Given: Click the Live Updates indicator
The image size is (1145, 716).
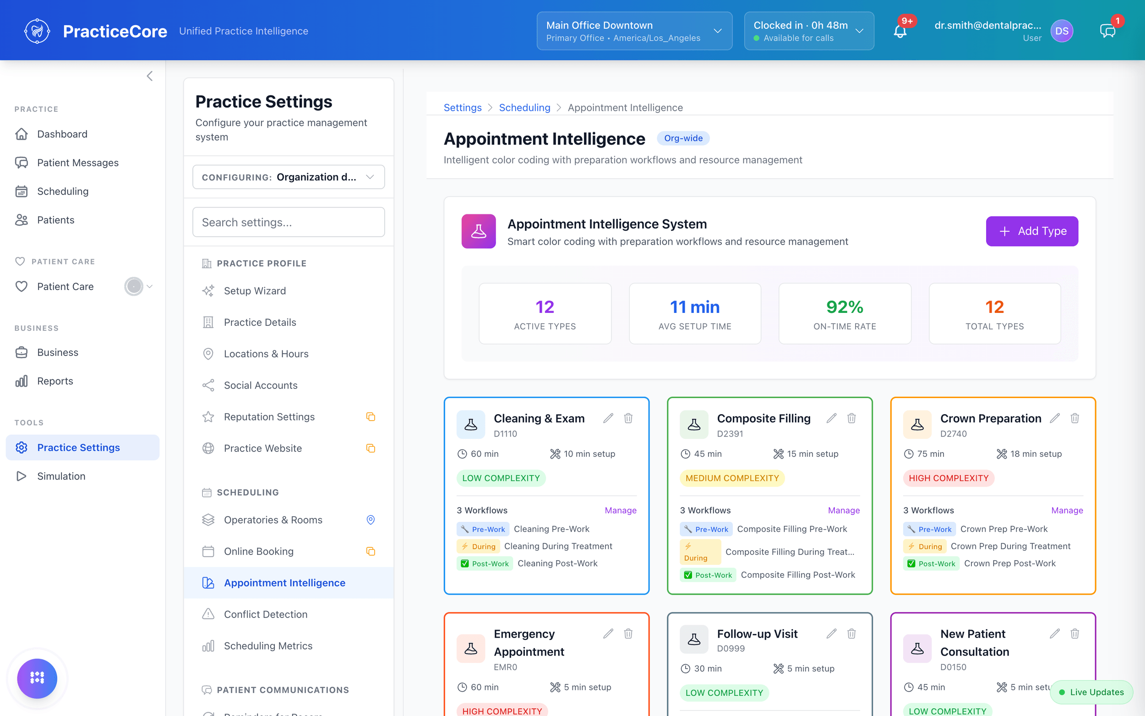Looking at the screenshot, I should coord(1091,692).
